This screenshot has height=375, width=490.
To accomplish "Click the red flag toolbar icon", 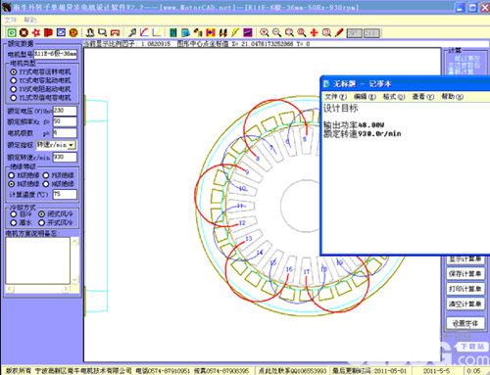I will (x=48, y=32).
